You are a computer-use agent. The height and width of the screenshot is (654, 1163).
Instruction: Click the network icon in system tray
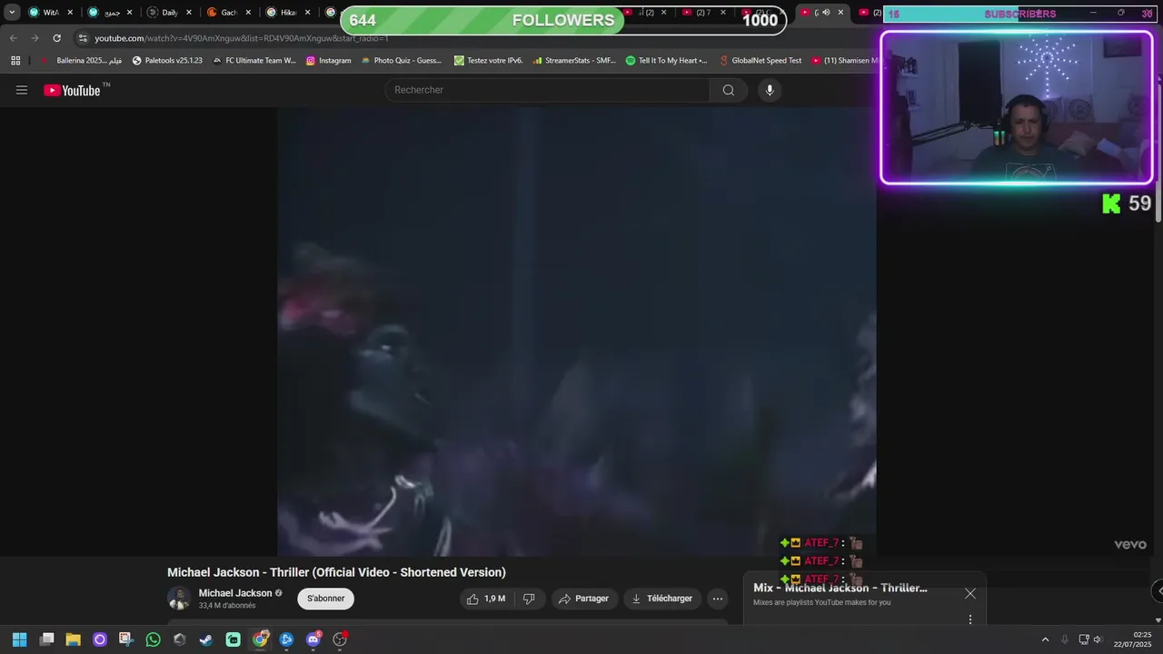pos(1084,639)
